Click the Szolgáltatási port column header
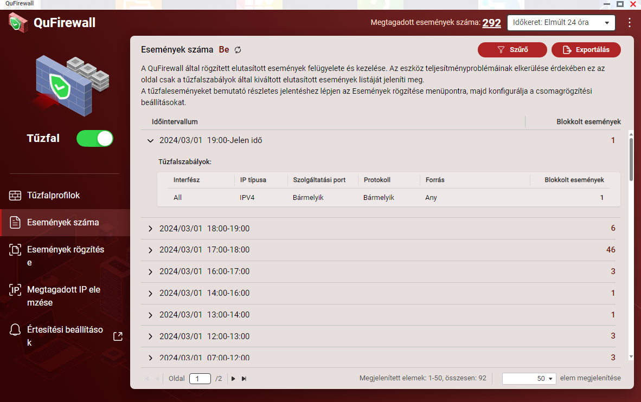The height and width of the screenshot is (402, 641). click(x=319, y=180)
